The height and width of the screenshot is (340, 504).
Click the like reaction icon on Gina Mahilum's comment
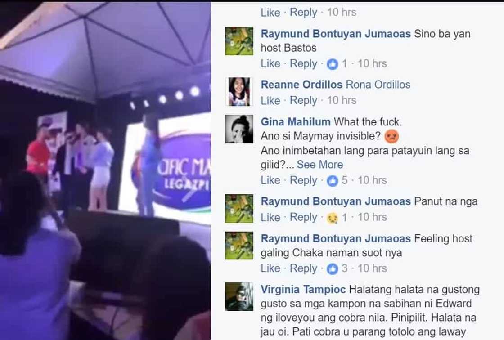coord(333,181)
